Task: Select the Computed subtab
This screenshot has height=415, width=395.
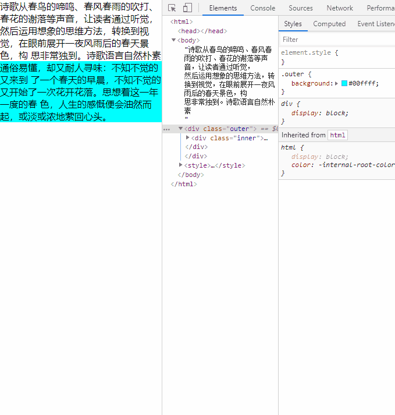Action: [329, 24]
